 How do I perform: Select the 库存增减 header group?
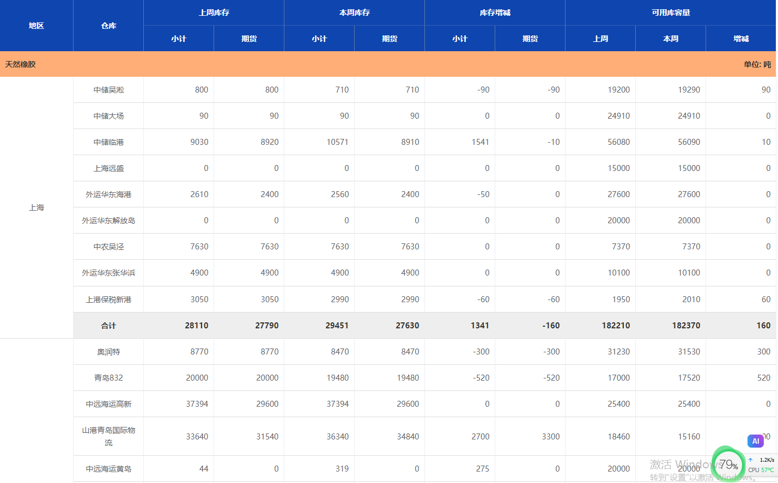click(495, 13)
